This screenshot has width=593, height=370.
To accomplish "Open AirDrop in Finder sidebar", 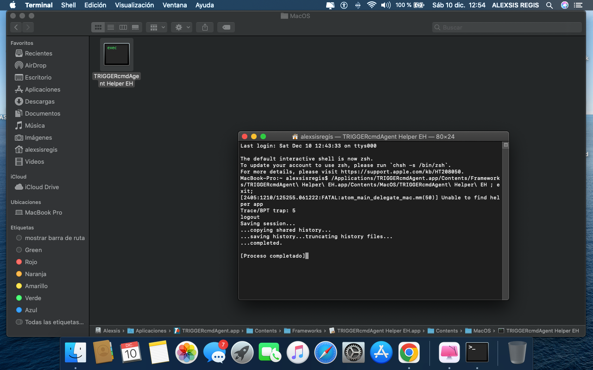I will point(36,65).
